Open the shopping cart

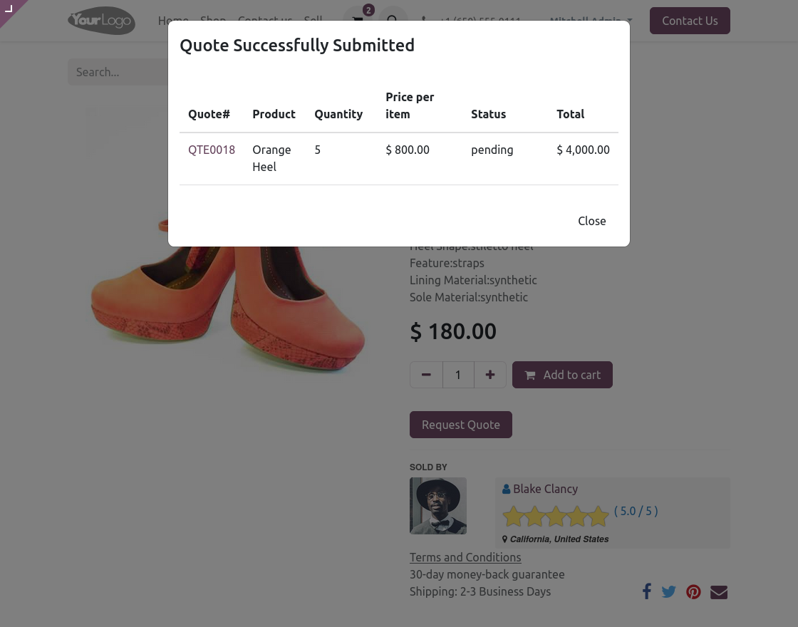(357, 21)
